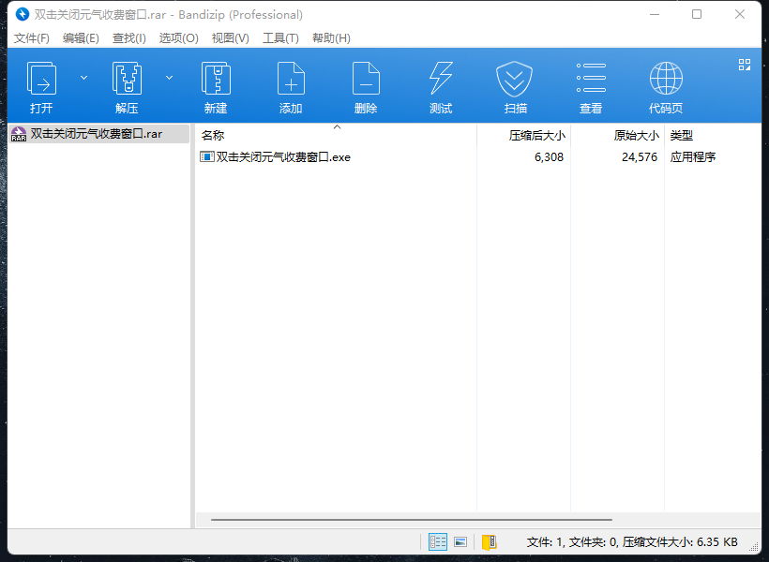Screen dimensions: 769x562
Task: Click the Scan (扫描) shield icon
Action: [515, 79]
